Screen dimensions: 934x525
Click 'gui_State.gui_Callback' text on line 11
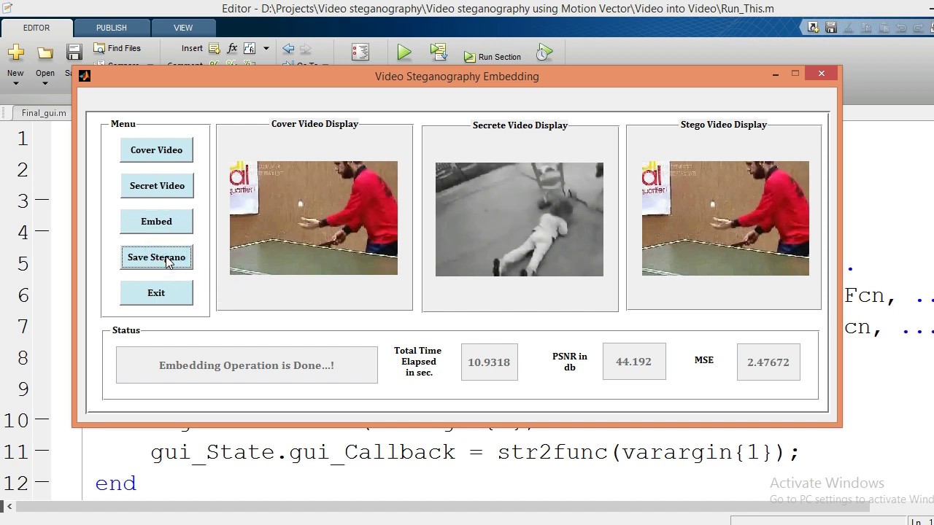pos(303,452)
